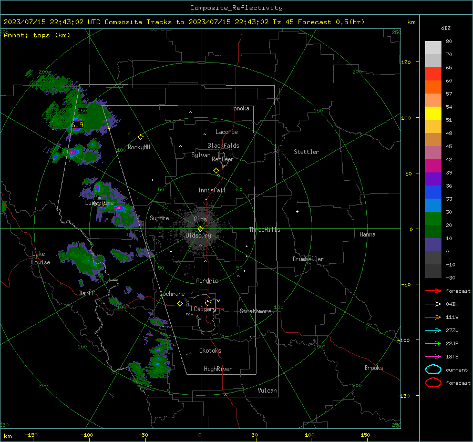Pick the magenta 18TS track arrow
Image resolution: width=473 pixels, height=442 pixels.
[x=433, y=357]
